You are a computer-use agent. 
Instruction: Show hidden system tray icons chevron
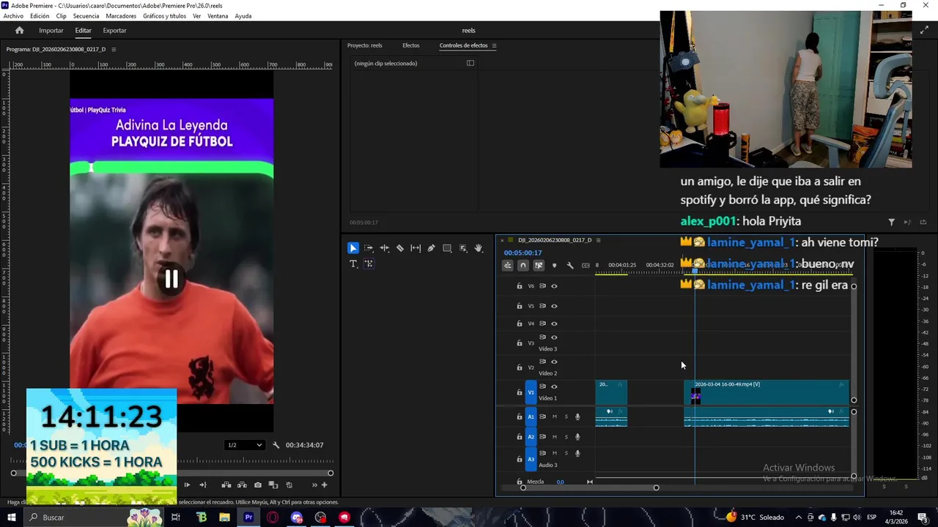click(798, 517)
